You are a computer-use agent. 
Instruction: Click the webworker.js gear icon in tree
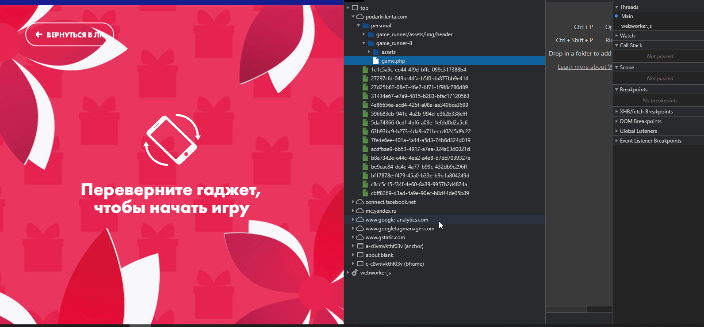click(x=355, y=273)
